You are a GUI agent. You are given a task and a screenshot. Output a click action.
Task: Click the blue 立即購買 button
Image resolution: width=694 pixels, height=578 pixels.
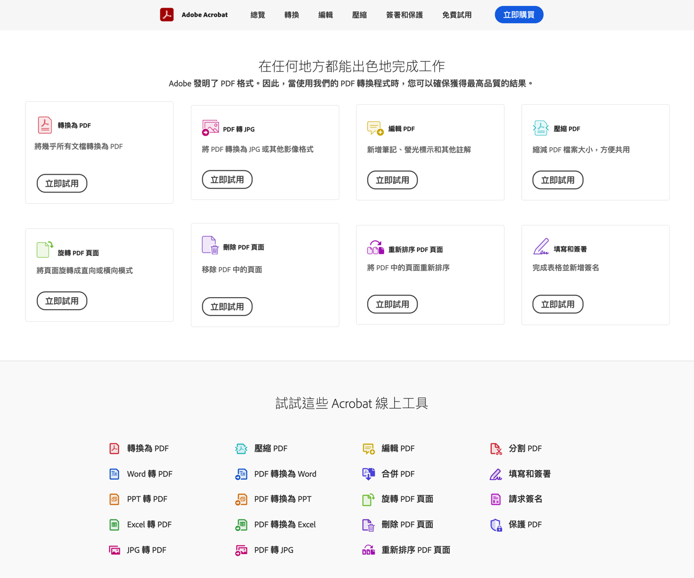click(x=519, y=15)
